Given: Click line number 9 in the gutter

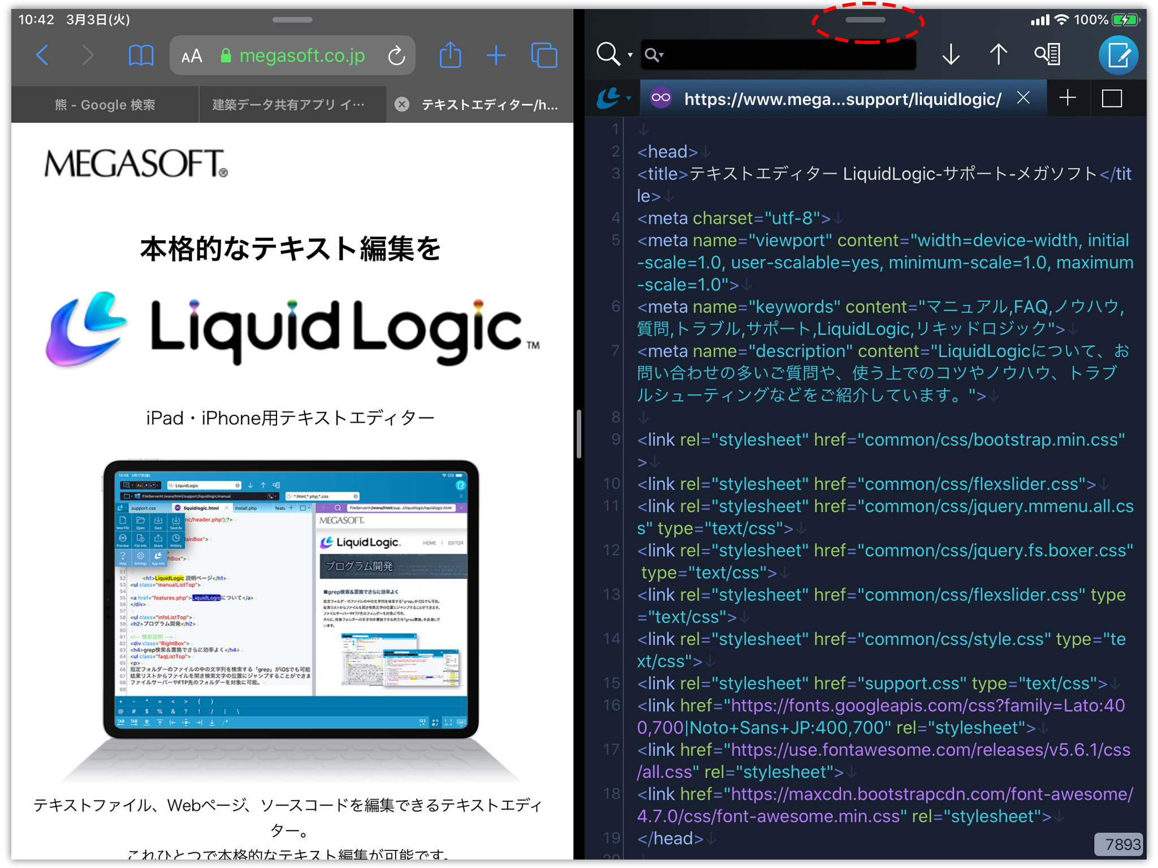Looking at the screenshot, I should click(616, 439).
